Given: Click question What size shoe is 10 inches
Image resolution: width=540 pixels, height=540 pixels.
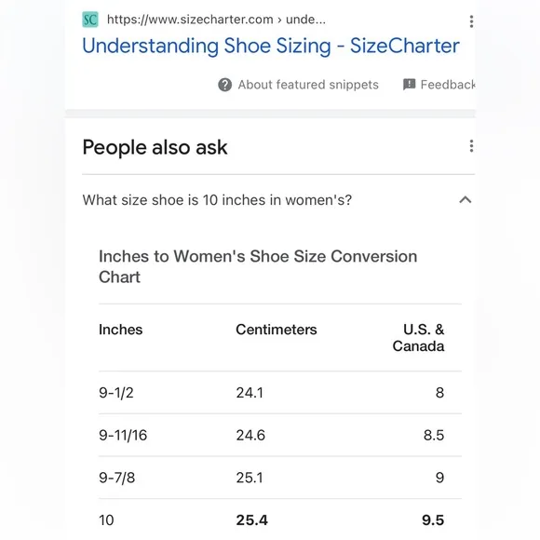Looking at the screenshot, I should click(x=217, y=200).
